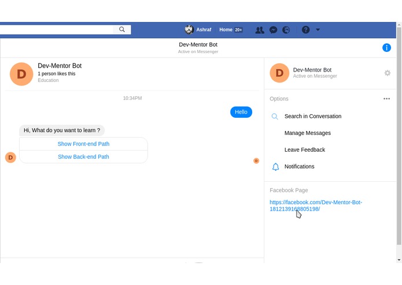Click the large Dev-Mentor Bot avatar in chat header
Viewport: 402px width, 285px height.
click(x=21, y=74)
